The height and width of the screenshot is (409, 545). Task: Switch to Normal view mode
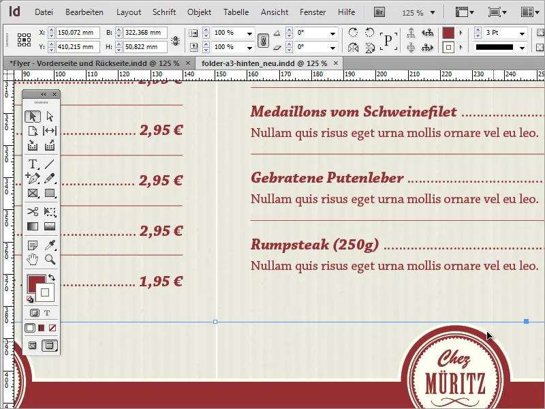32,346
